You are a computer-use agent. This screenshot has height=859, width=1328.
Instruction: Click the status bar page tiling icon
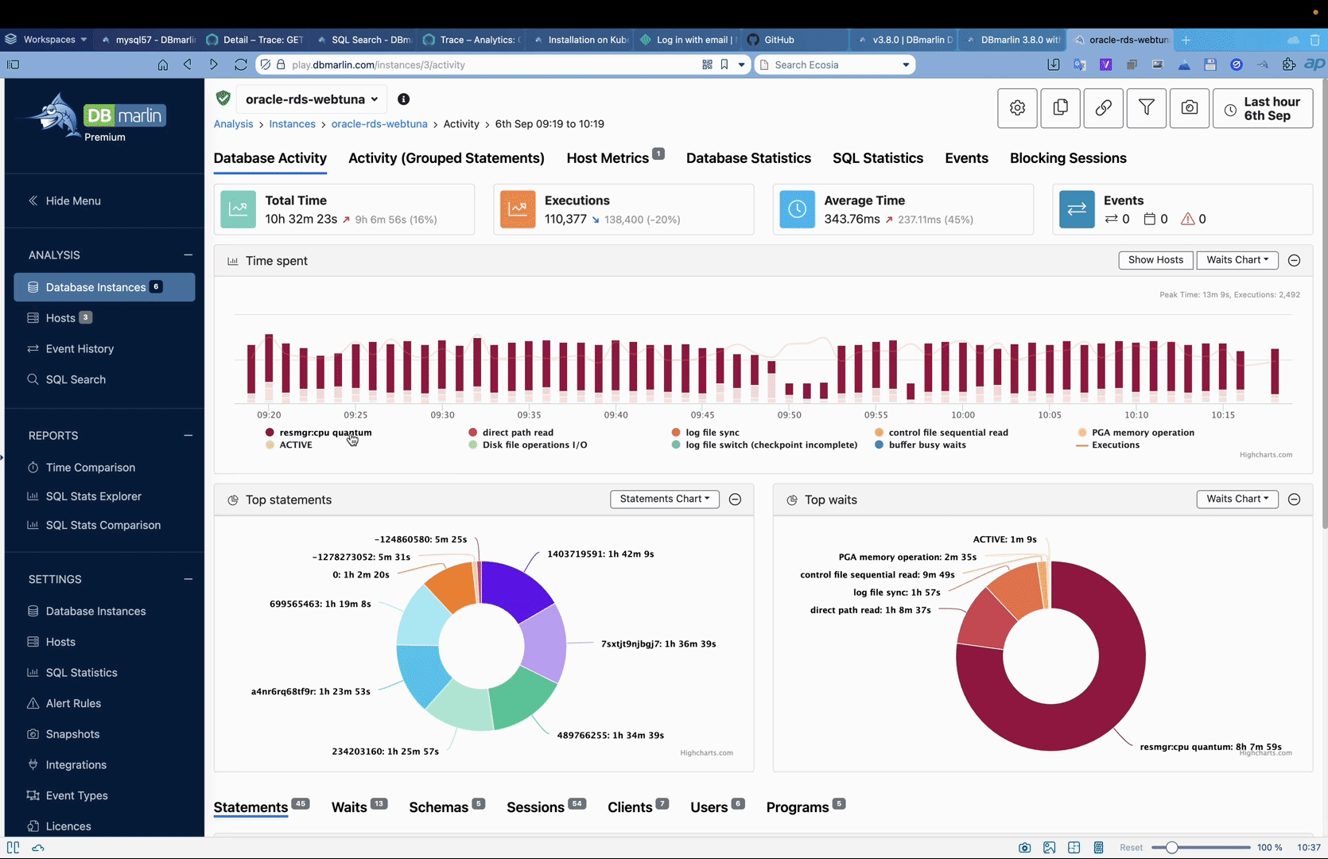1074,847
